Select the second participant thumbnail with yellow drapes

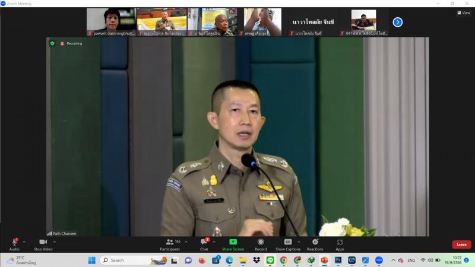point(161,22)
